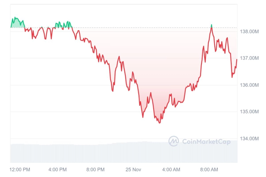The width and height of the screenshot is (266, 177).
Task: Click the dotted baseline reference line
Action: pos(124,27)
